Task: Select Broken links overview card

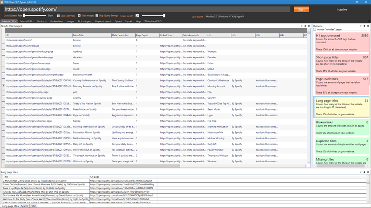Action: click(342, 127)
